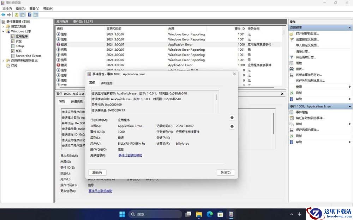353x220 pixels.
Task: Open File Explorer from the taskbar
Action: point(199,214)
